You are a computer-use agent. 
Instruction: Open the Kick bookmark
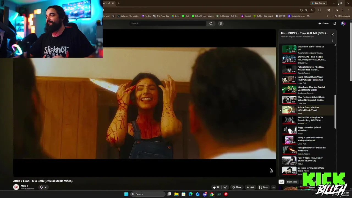186,16
